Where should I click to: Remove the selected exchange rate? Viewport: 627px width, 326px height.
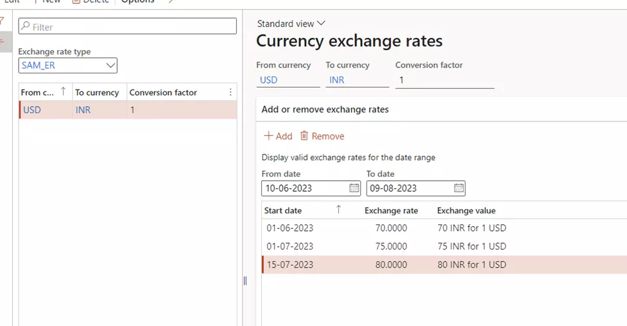[x=322, y=136]
